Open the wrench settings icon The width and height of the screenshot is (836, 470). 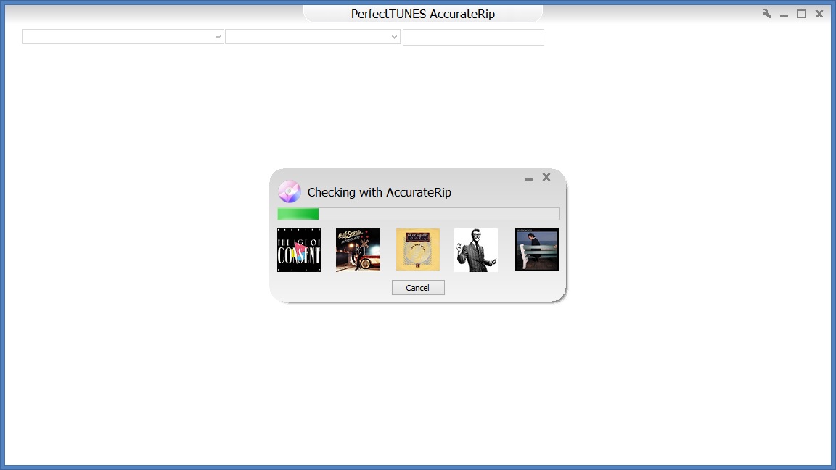(x=766, y=14)
